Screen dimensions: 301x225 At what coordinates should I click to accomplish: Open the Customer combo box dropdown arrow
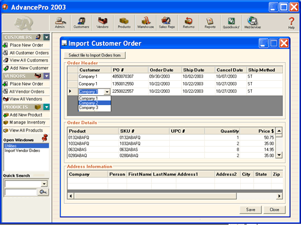(x=107, y=92)
